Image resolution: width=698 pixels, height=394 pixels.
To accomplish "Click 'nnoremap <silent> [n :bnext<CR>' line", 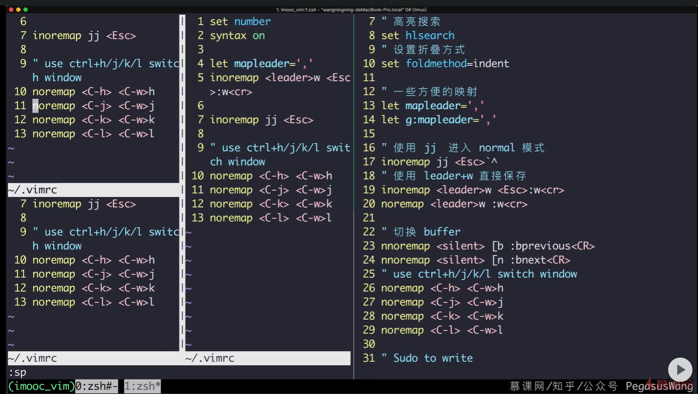I will pyautogui.click(x=476, y=260).
